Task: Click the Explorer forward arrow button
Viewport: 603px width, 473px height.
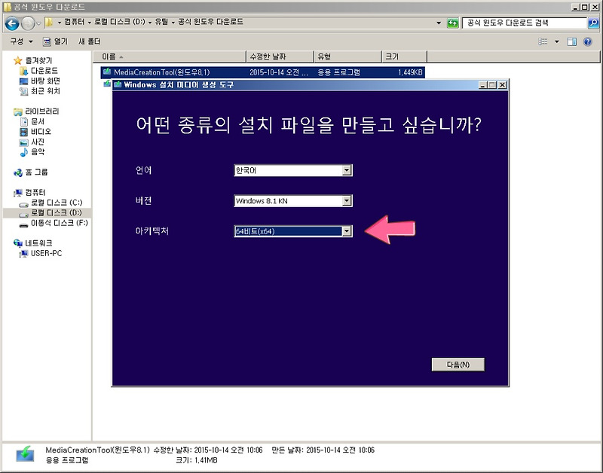Action: [x=28, y=24]
